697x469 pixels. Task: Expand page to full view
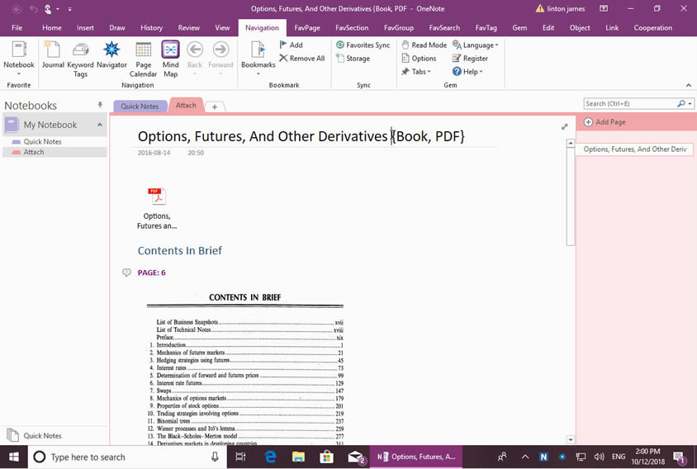565,126
